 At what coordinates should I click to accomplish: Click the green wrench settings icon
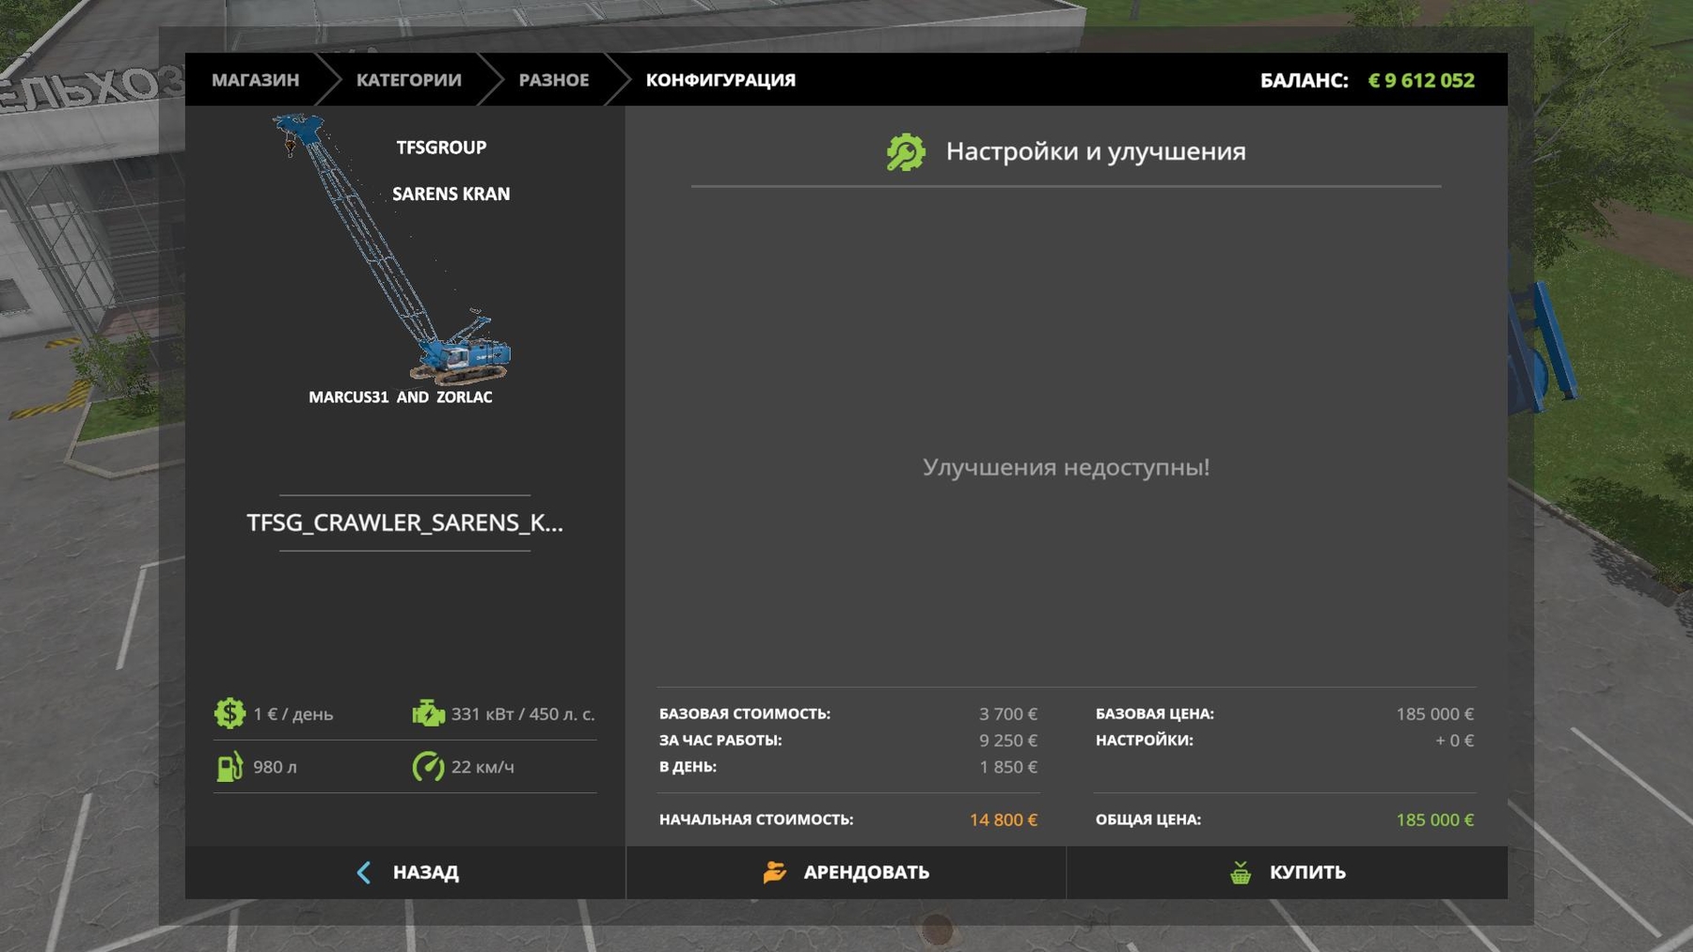click(905, 152)
